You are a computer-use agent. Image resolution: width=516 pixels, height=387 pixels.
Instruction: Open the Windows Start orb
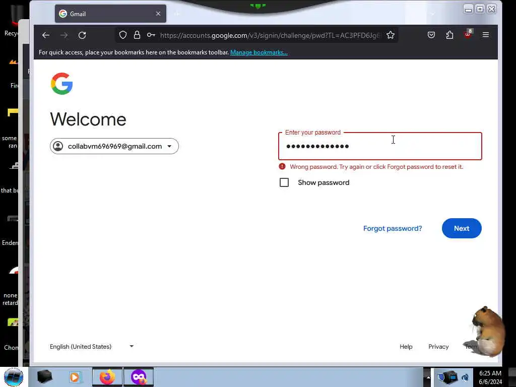14,377
